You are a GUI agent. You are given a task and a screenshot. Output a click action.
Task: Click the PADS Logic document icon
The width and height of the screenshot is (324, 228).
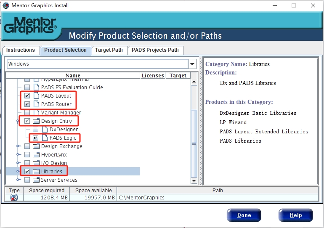(x=45, y=138)
